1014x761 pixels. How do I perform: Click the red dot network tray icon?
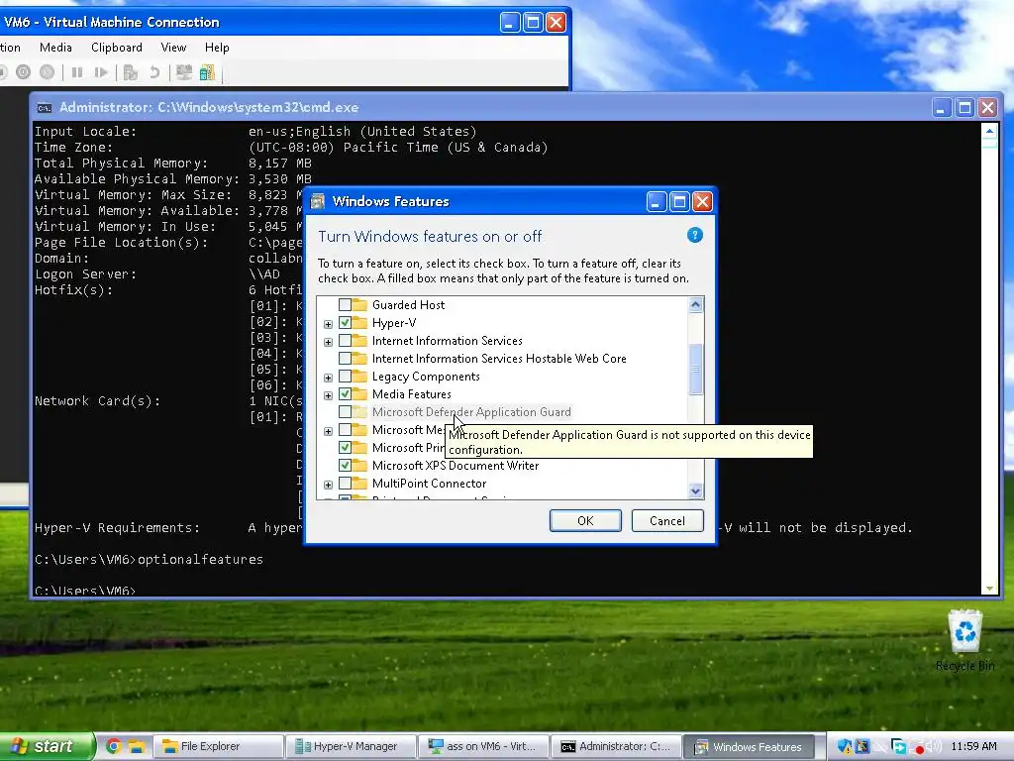[917, 747]
